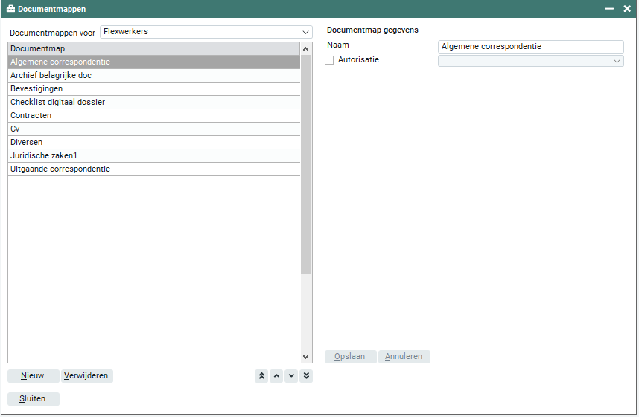Click the Documentmappen window title icon

point(10,9)
